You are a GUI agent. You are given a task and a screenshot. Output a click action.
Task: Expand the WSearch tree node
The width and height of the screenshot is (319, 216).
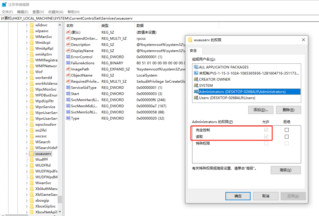pyautogui.click(x=27, y=142)
